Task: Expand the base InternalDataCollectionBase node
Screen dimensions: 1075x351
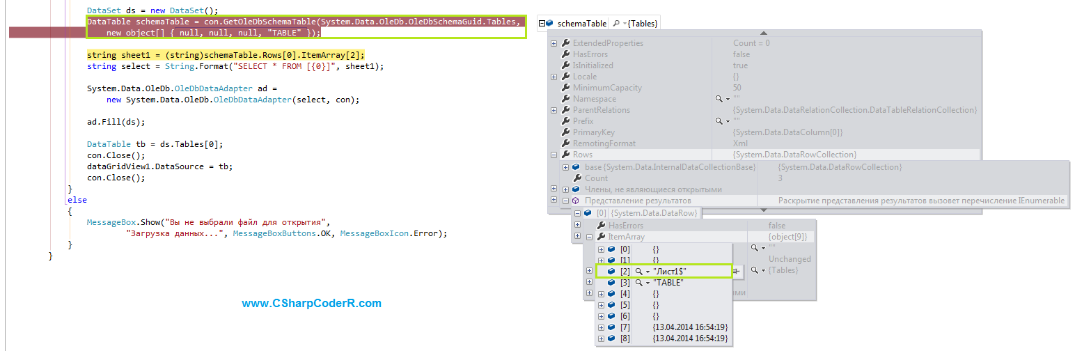Action: [x=565, y=167]
